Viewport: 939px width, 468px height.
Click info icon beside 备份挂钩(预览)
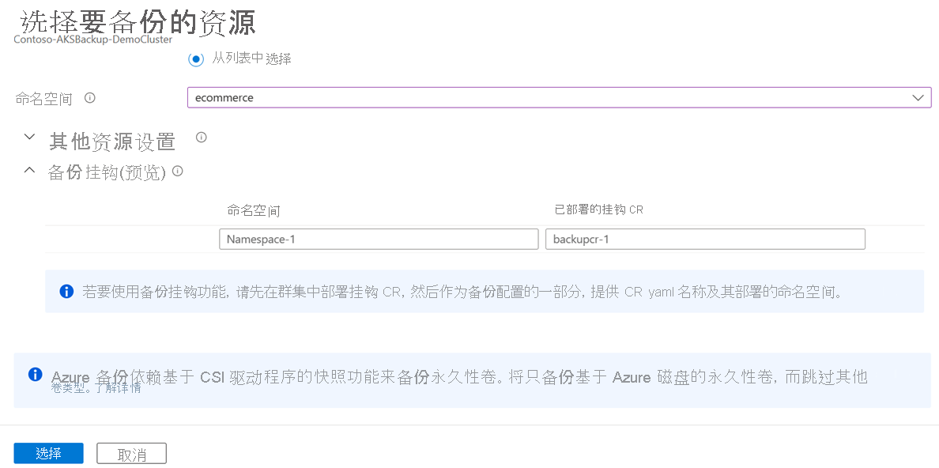[x=177, y=171]
